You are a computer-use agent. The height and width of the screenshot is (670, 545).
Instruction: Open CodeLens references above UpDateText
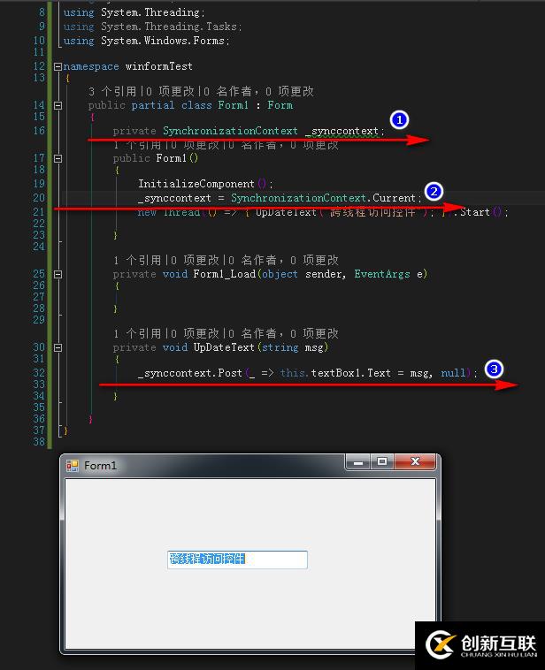point(137,334)
